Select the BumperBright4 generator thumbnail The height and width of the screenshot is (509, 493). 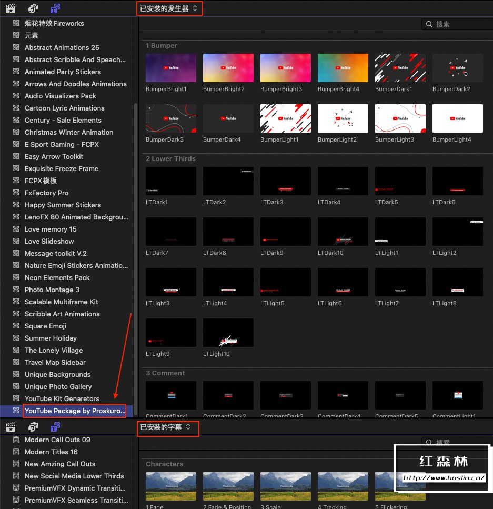(343, 68)
